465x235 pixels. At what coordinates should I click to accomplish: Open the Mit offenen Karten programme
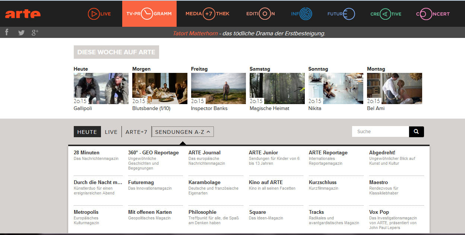pos(150,212)
